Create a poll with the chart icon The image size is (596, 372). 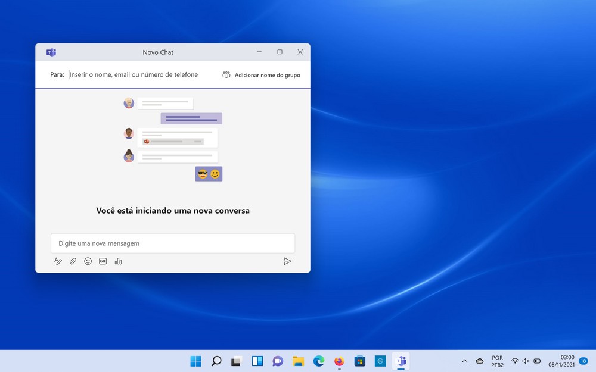(118, 261)
